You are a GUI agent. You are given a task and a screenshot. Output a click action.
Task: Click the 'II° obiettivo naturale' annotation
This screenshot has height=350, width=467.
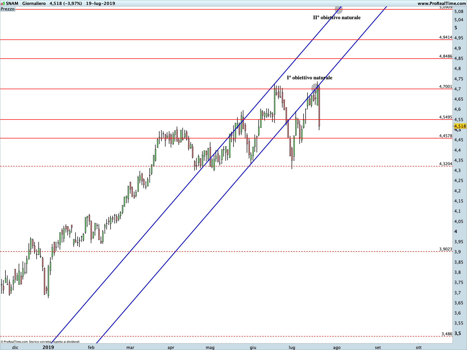[x=337, y=17]
